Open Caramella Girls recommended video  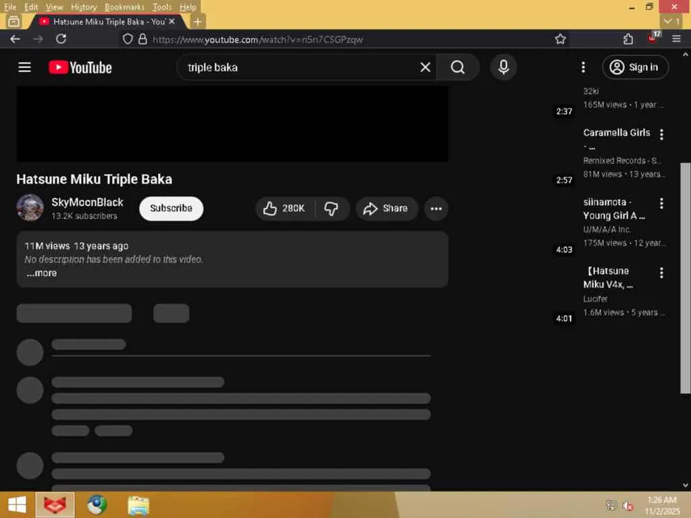pyautogui.click(x=617, y=133)
